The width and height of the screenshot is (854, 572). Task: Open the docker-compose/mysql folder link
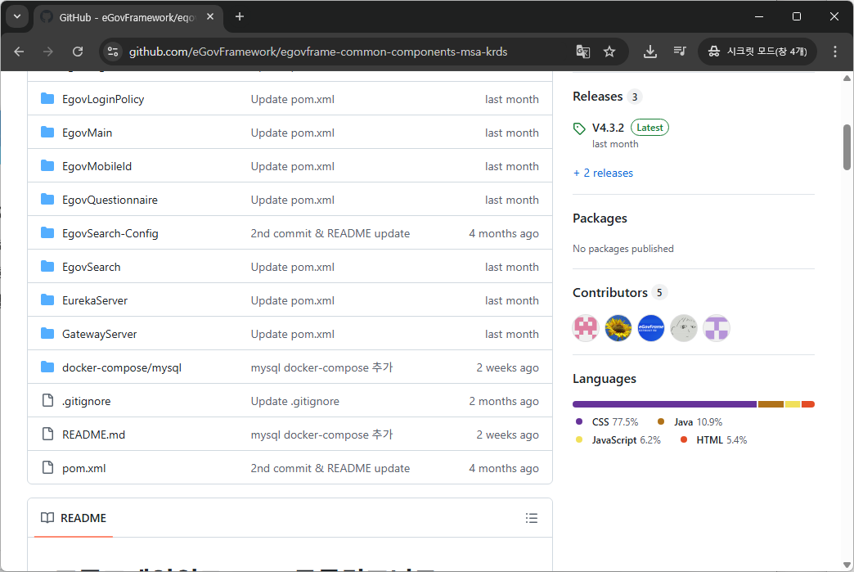click(122, 367)
